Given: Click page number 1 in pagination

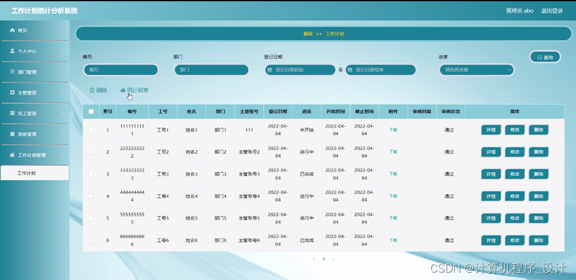Looking at the screenshot, I should pos(323,259).
